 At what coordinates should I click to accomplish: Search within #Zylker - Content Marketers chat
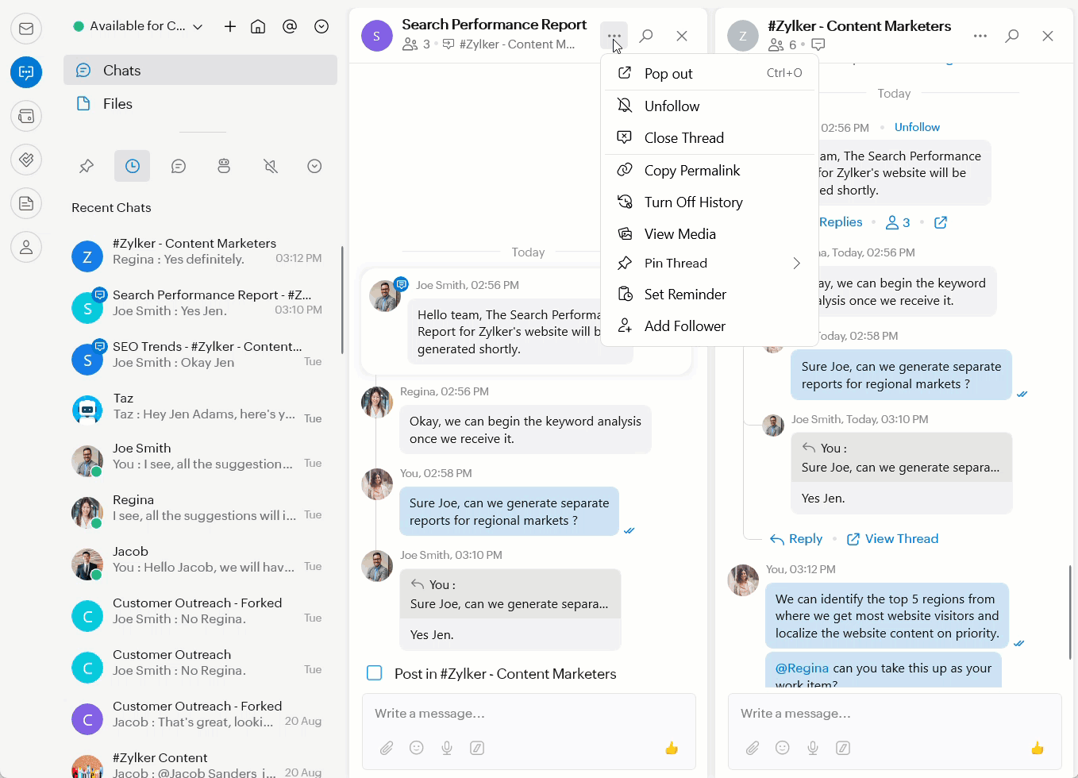click(x=1012, y=36)
